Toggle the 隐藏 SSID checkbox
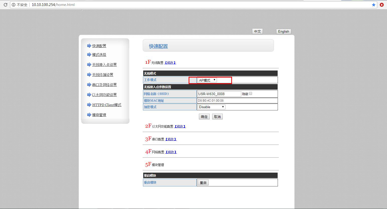387x209 pixels. coord(251,94)
